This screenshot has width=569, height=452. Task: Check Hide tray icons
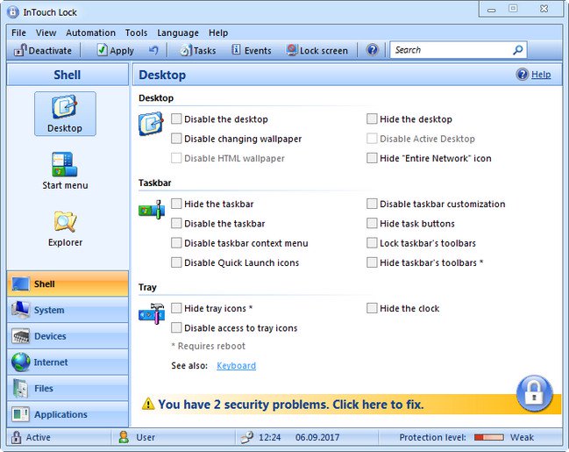(176, 308)
